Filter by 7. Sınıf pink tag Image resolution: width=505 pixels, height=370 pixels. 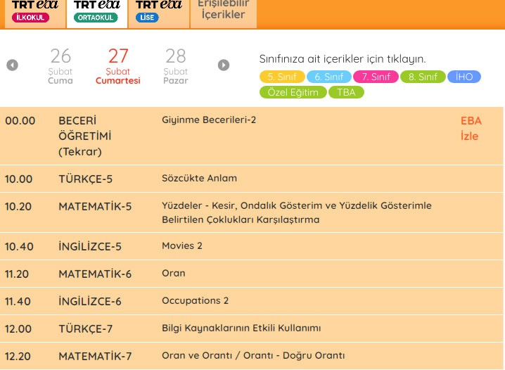coord(376,77)
